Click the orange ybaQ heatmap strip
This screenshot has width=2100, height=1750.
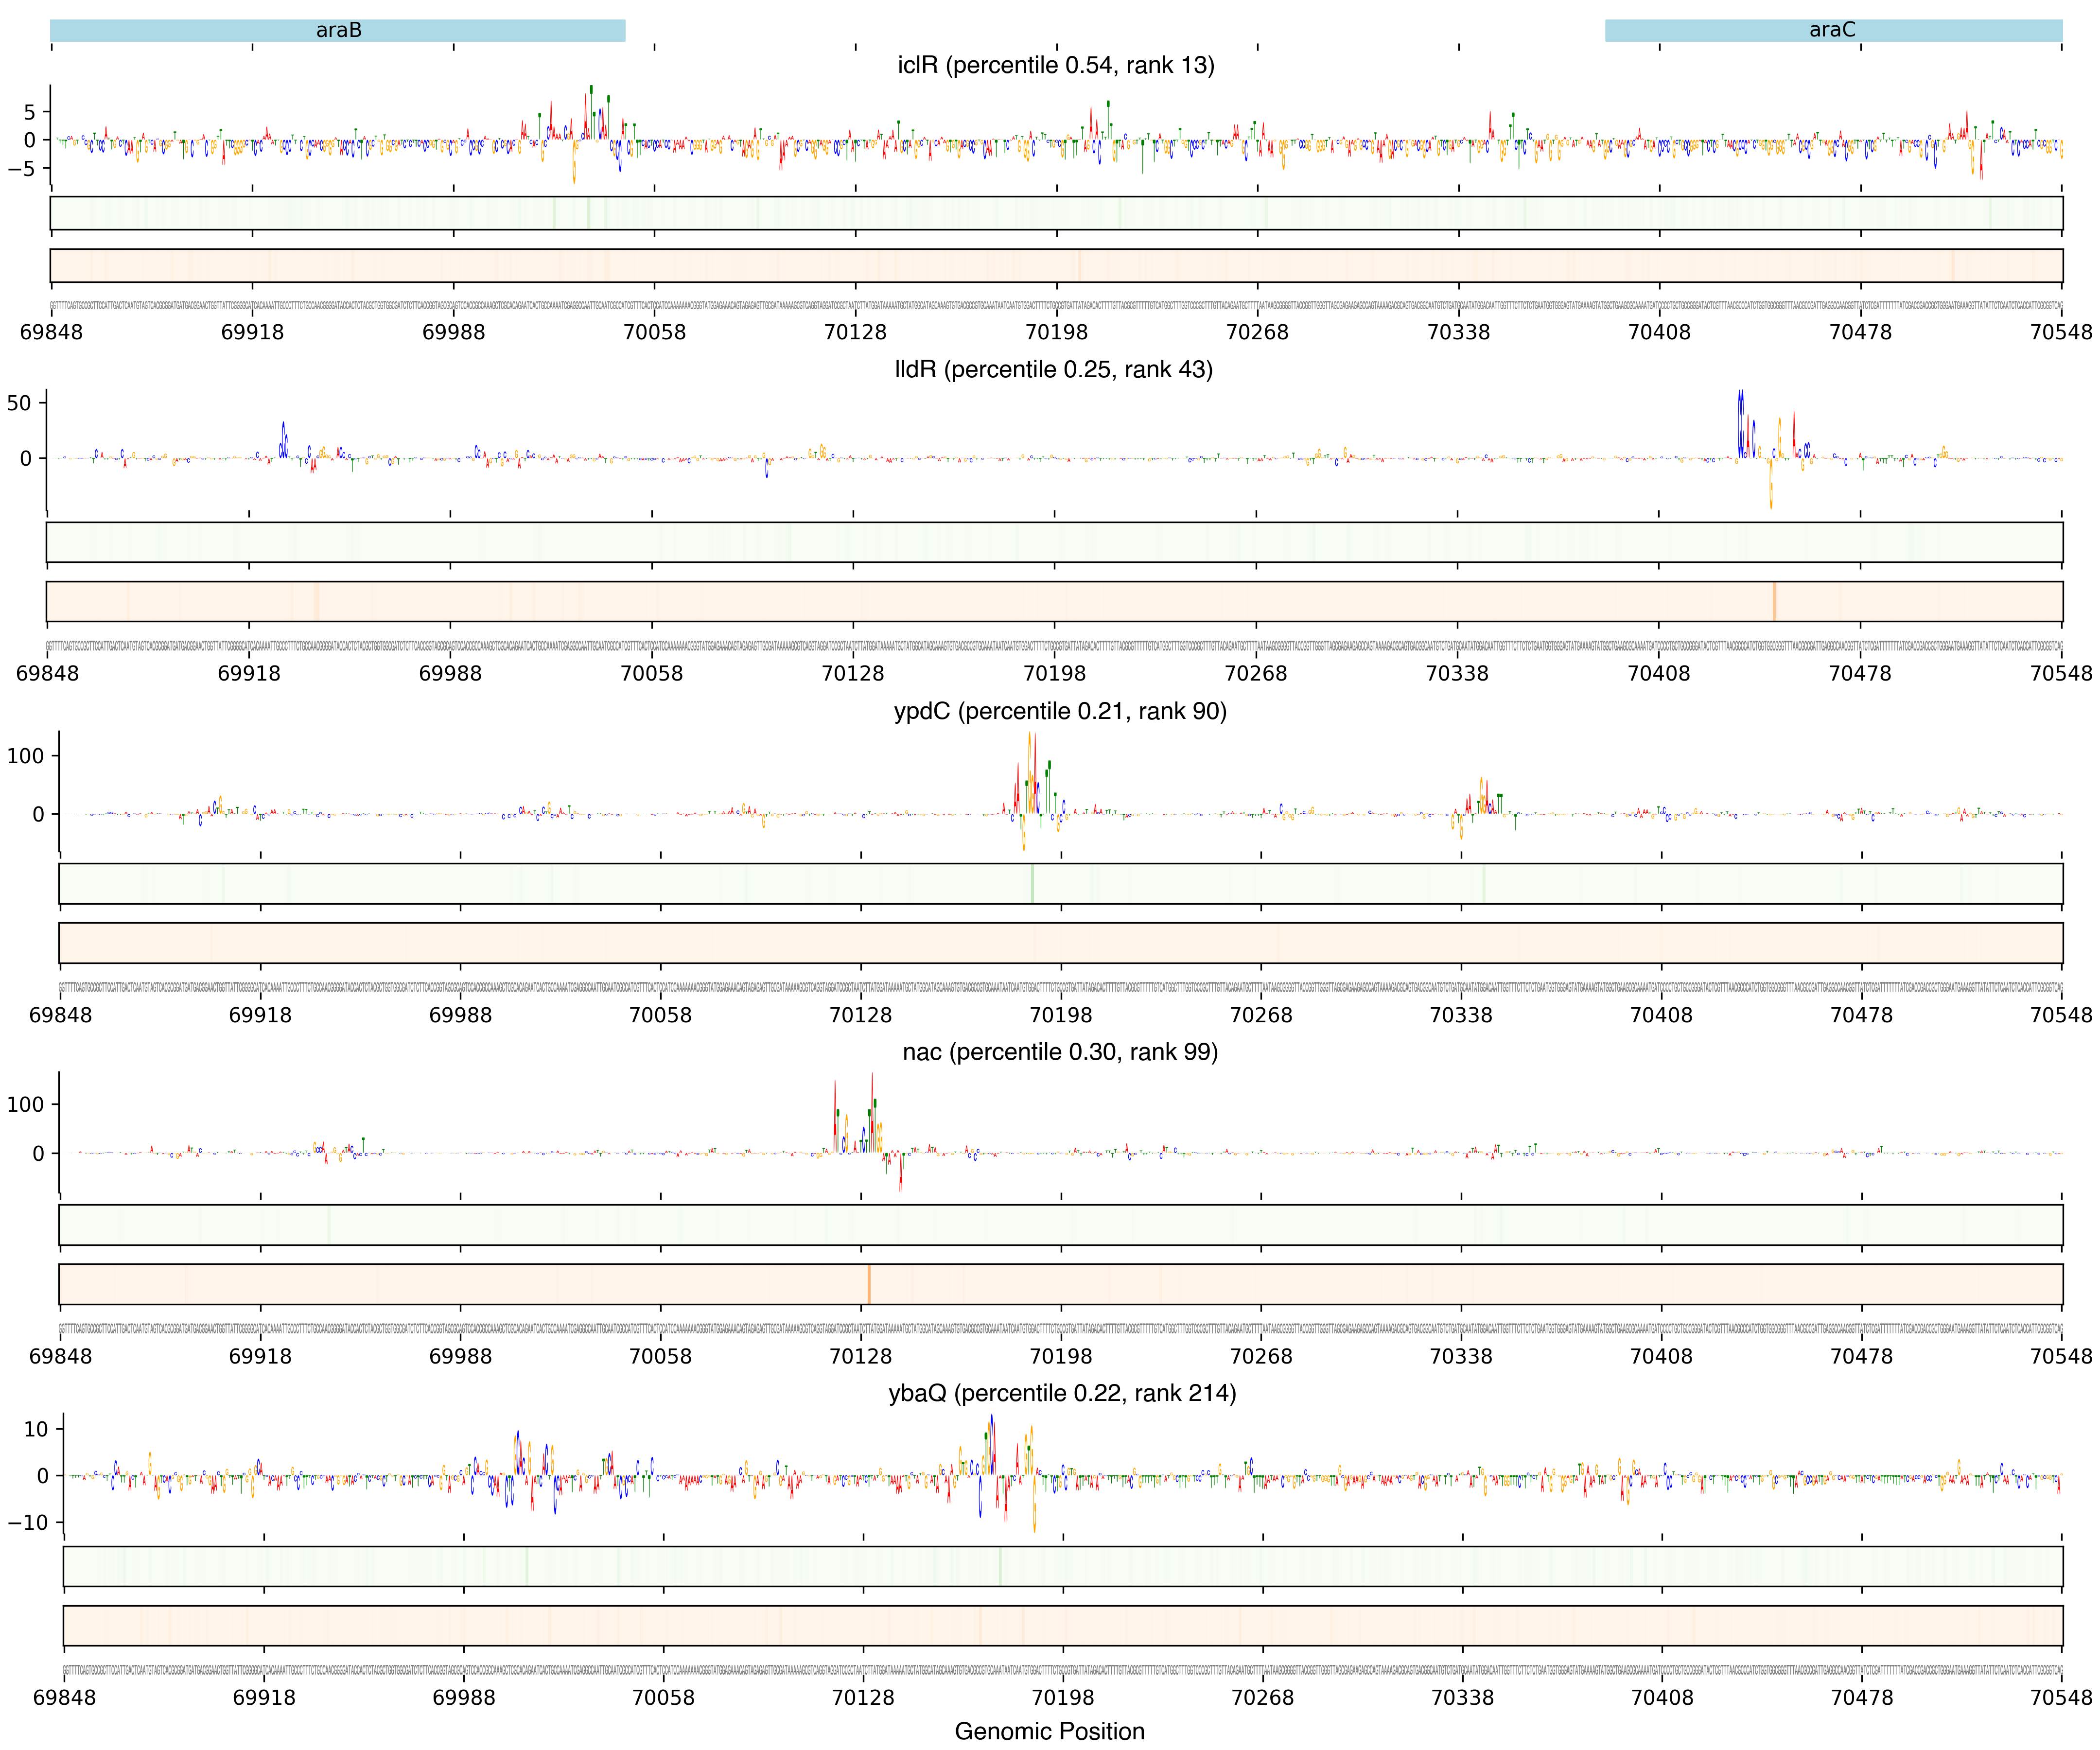coord(1062,1625)
